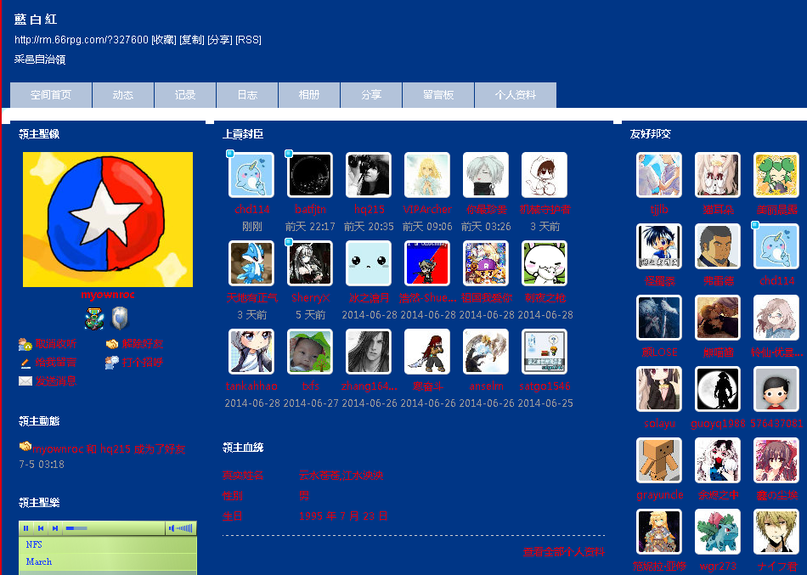Click the chat bubble icon beside 打个招呼

coord(112,363)
